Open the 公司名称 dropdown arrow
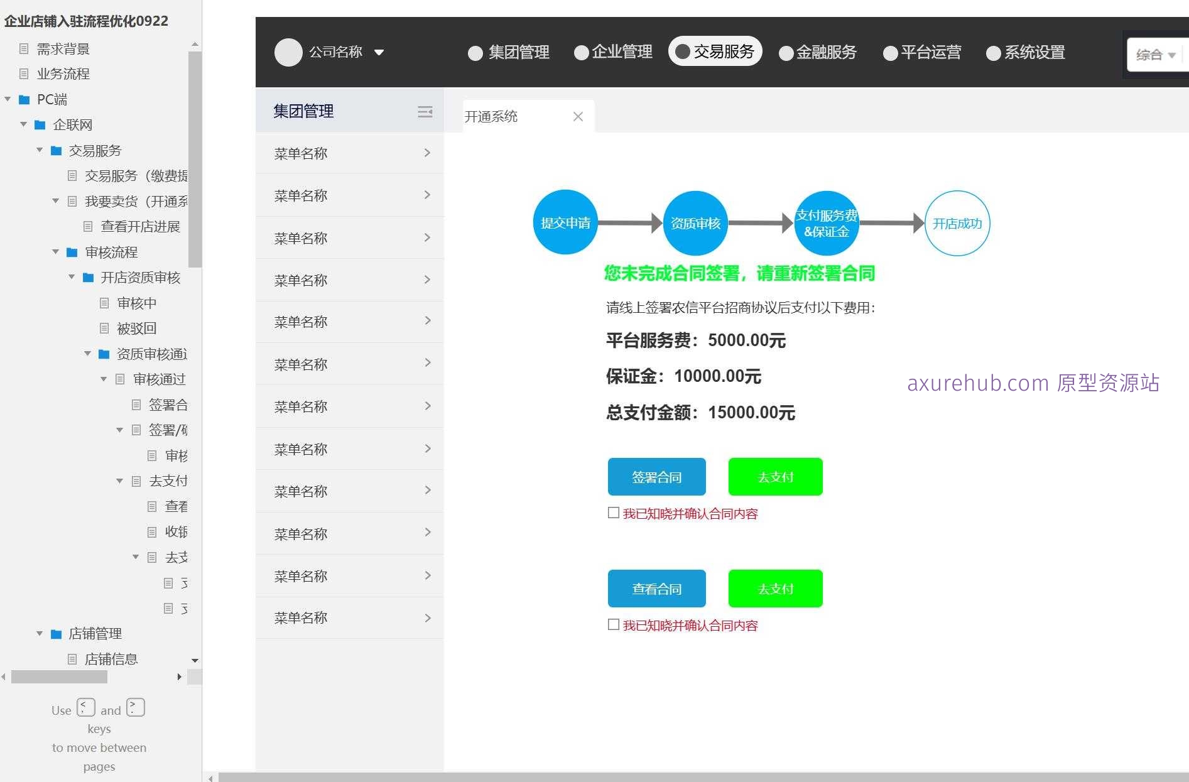Screen dimensions: 1189x782 [x=379, y=52]
